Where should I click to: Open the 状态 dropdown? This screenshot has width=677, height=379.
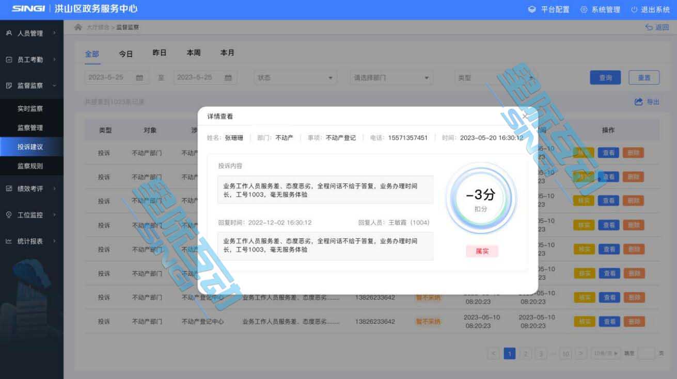coord(295,77)
